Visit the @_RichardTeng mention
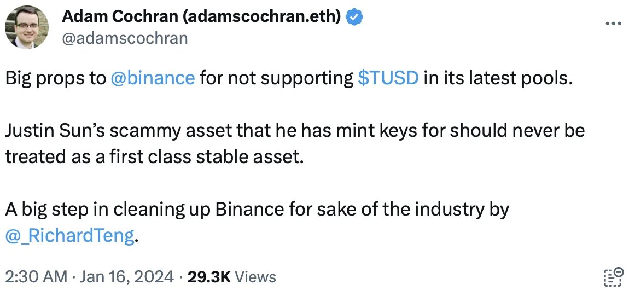This screenshot has height=290, width=629. coord(69,236)
